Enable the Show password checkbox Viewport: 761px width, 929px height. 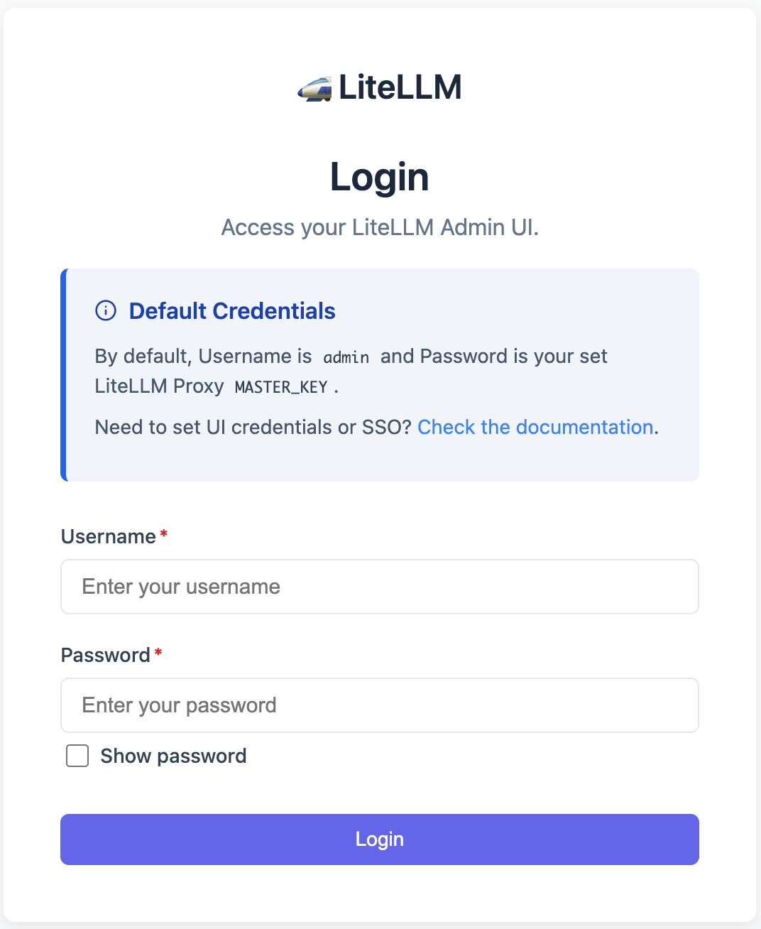coord(77,756)
